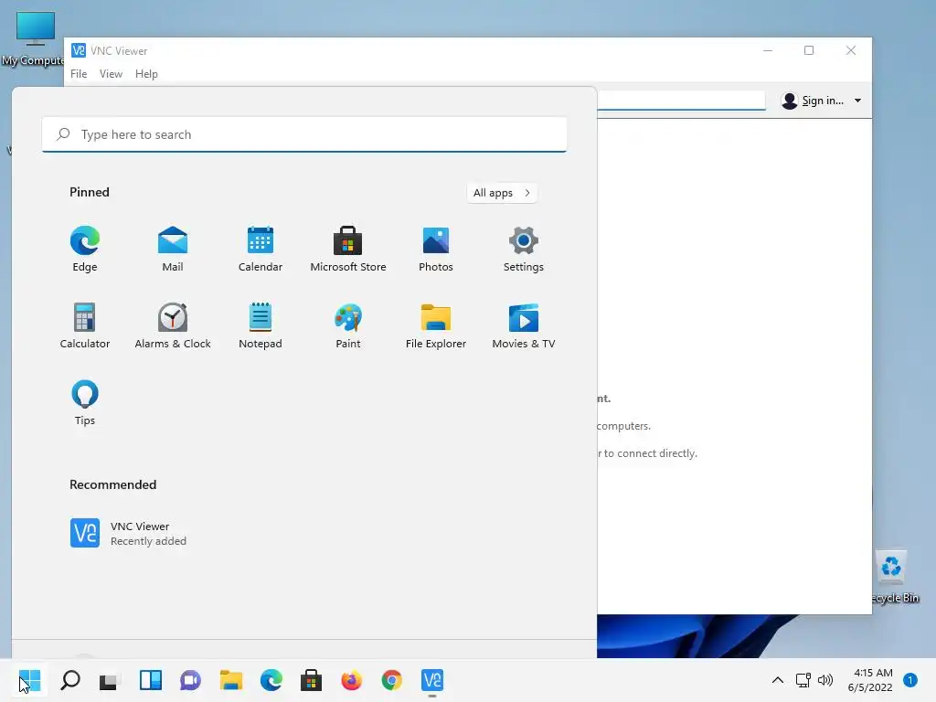This screenshot has height=702, width=936.
Task: Open Widgets from the taskbar
Action: point(151,680)
